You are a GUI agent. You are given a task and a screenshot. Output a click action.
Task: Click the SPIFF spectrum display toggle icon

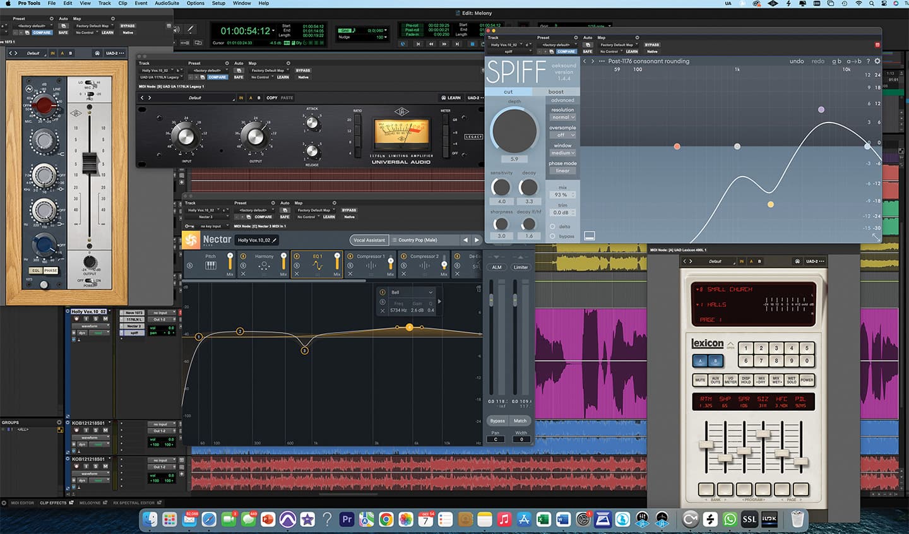point(590,235)
